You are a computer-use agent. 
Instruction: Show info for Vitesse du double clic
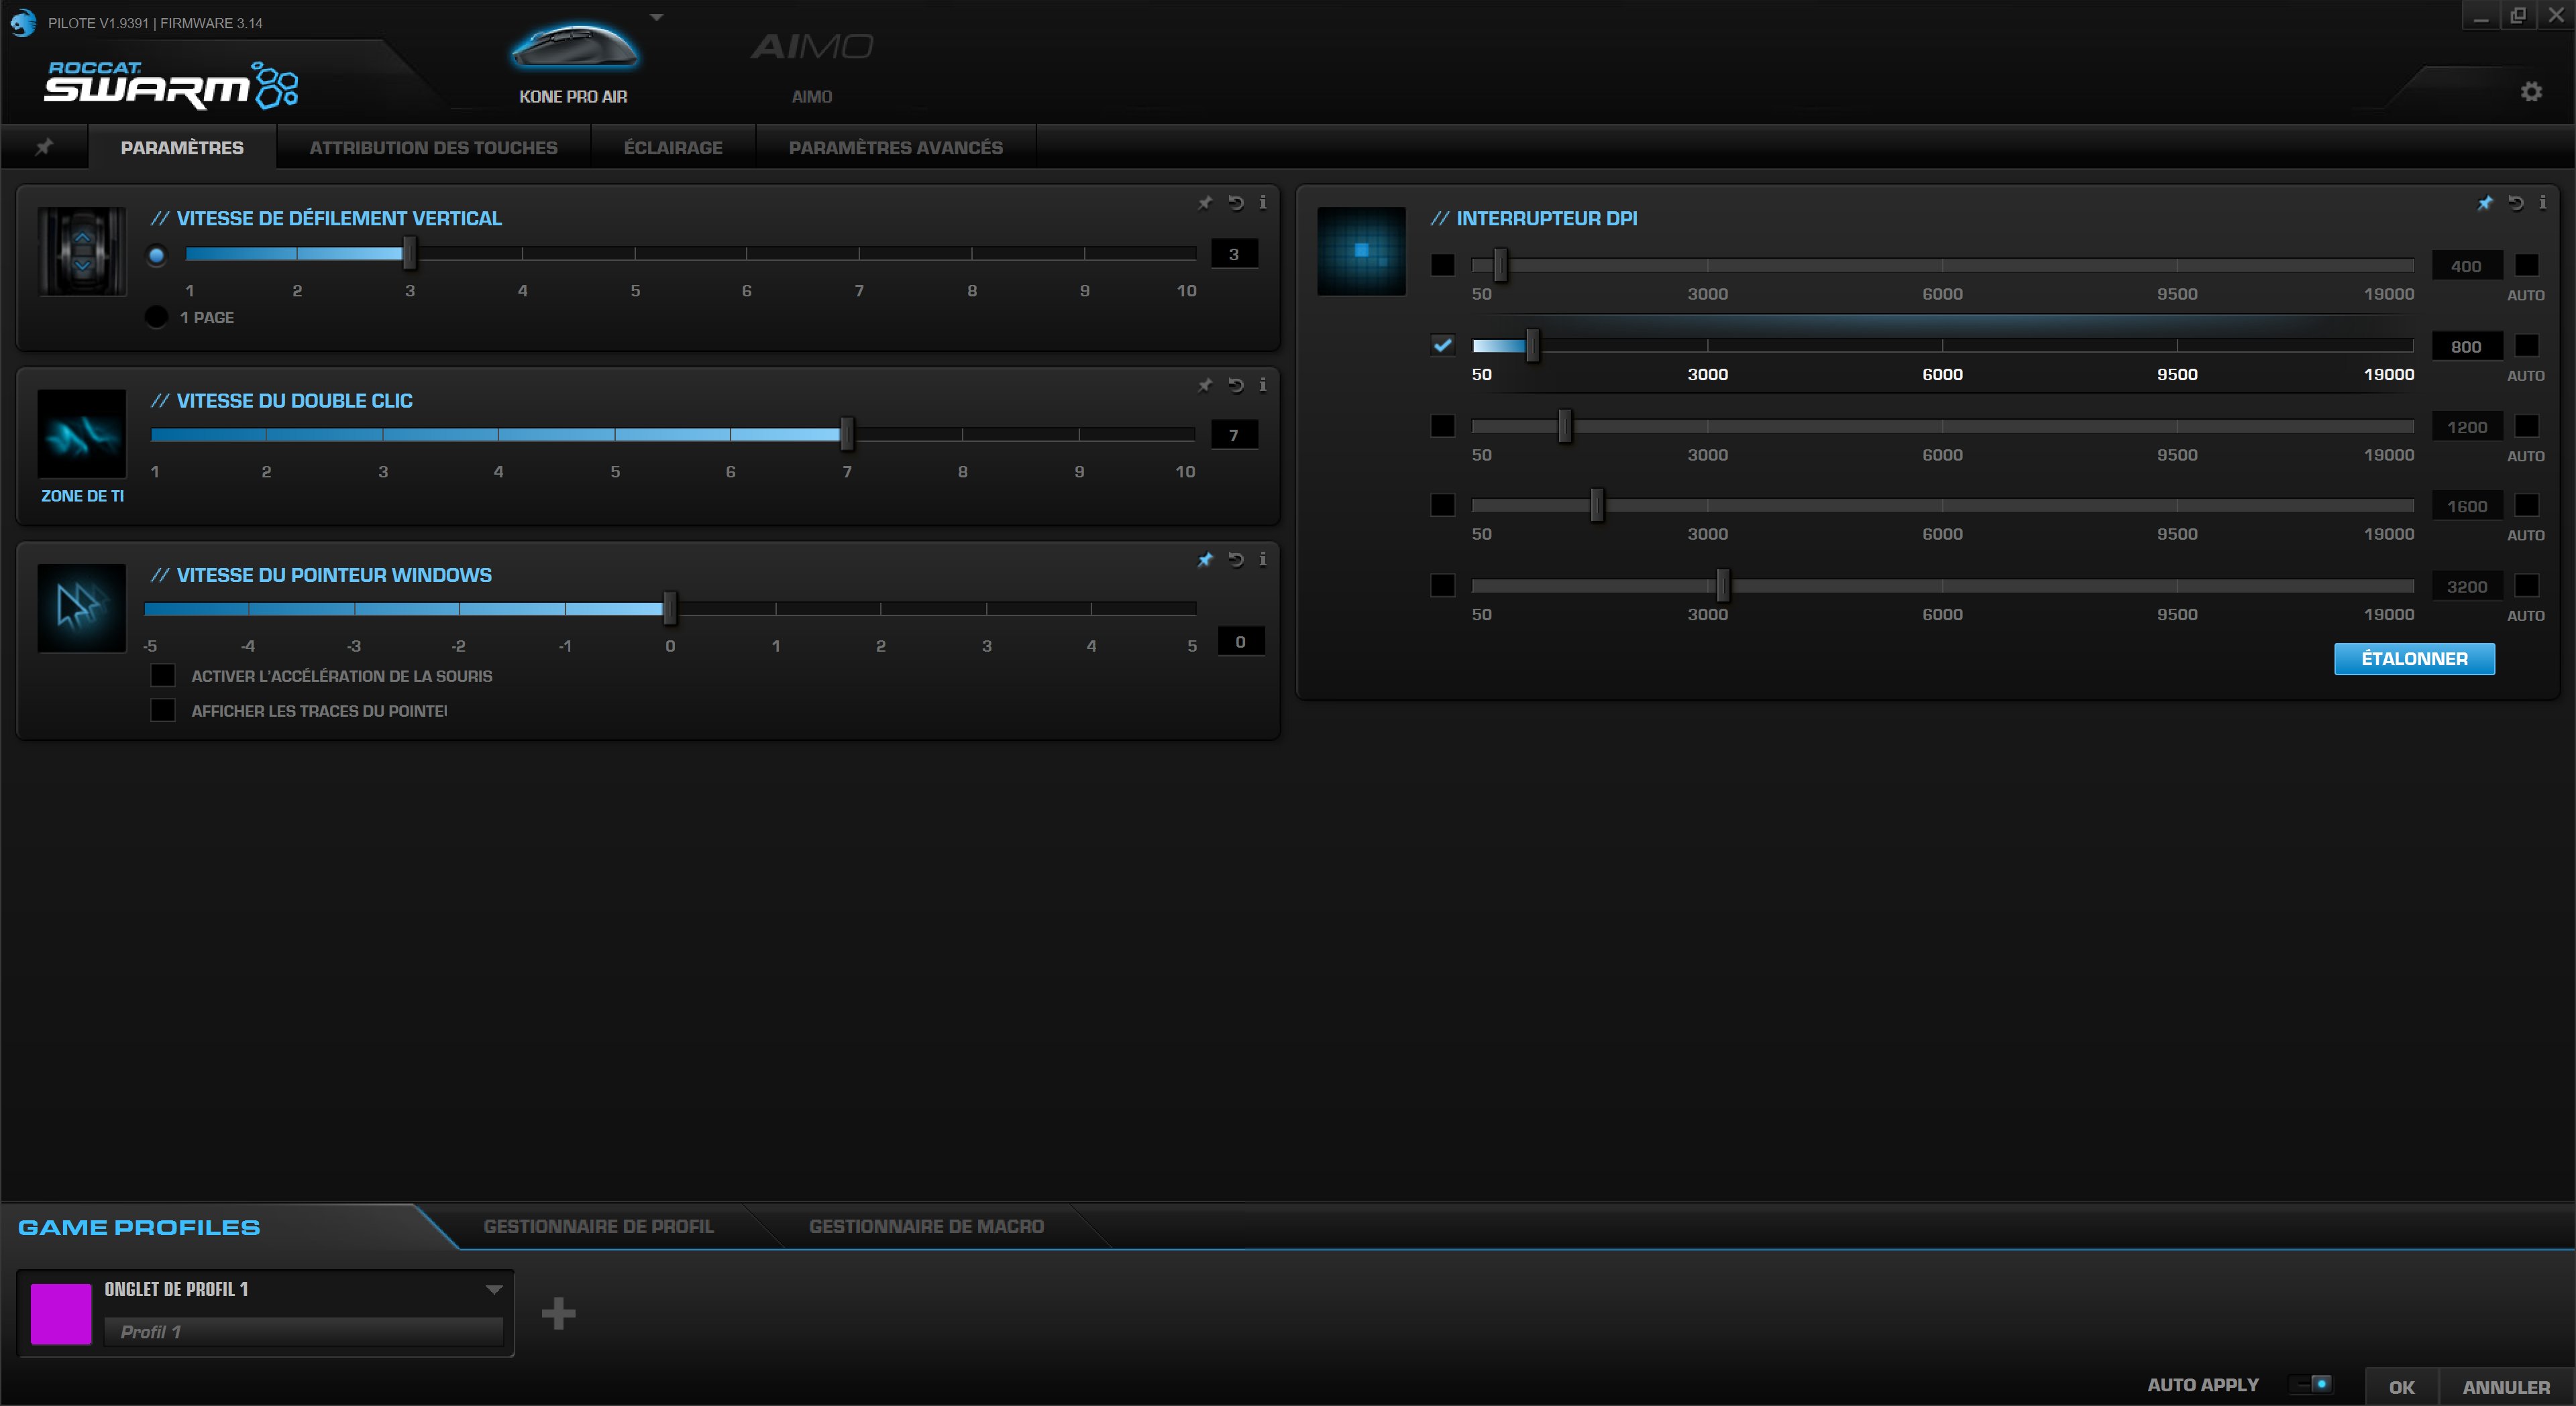coord(1263,385)
